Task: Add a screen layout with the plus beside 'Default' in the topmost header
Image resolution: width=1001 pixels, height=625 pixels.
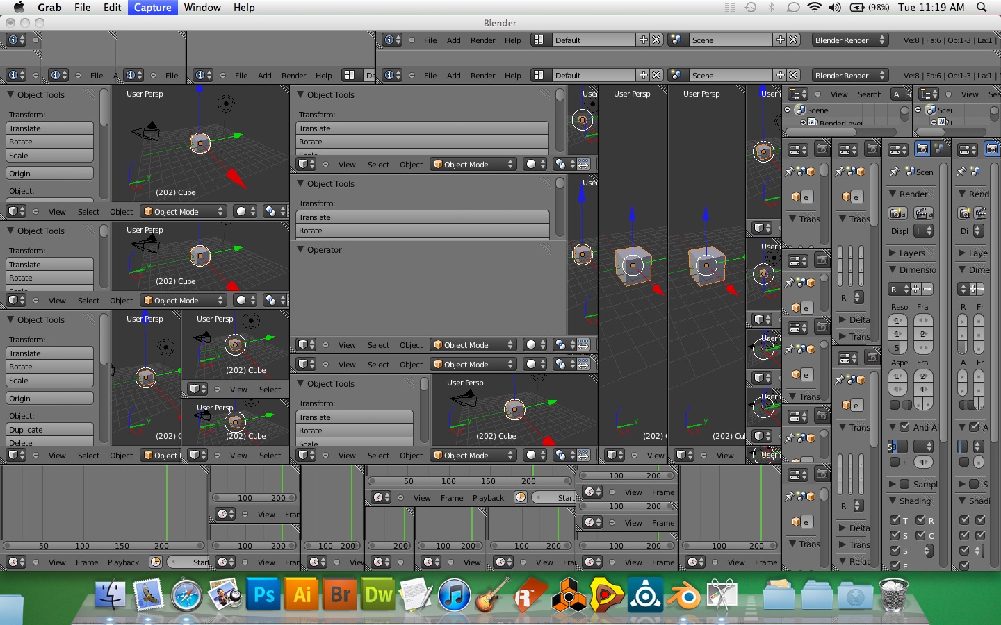Action: coord(643,40)
